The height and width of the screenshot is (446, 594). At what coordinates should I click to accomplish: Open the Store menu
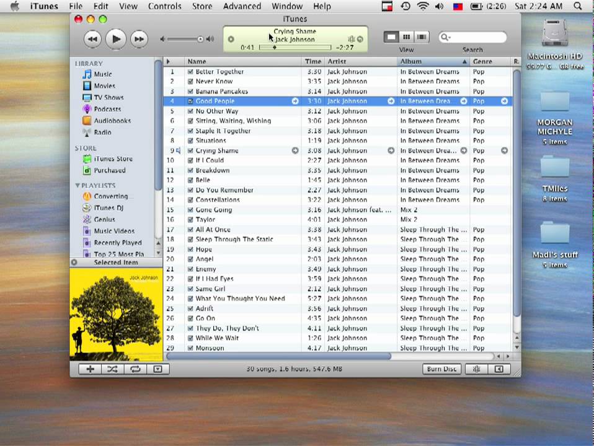[x=202, y=6]
